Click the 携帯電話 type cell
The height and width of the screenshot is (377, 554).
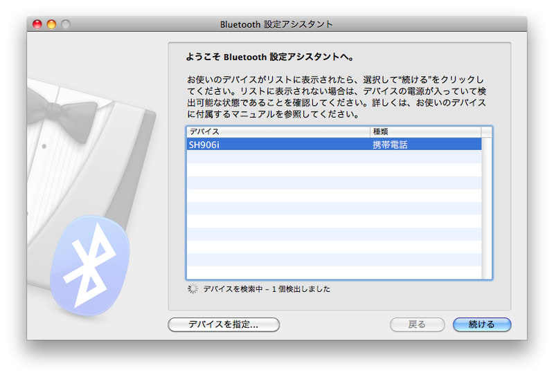(x=390, y=145)
